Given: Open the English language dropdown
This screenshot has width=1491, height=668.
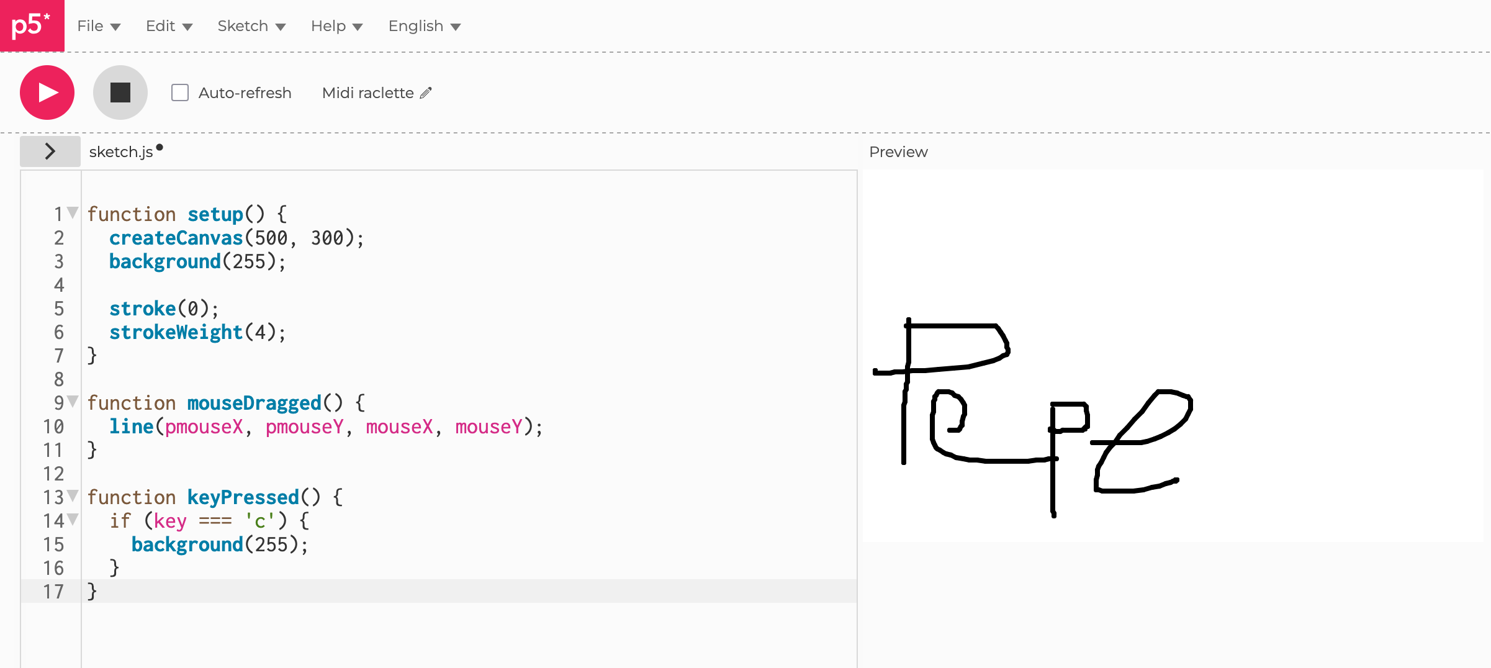Looking at the screenshot, I should tap(424, 26).
